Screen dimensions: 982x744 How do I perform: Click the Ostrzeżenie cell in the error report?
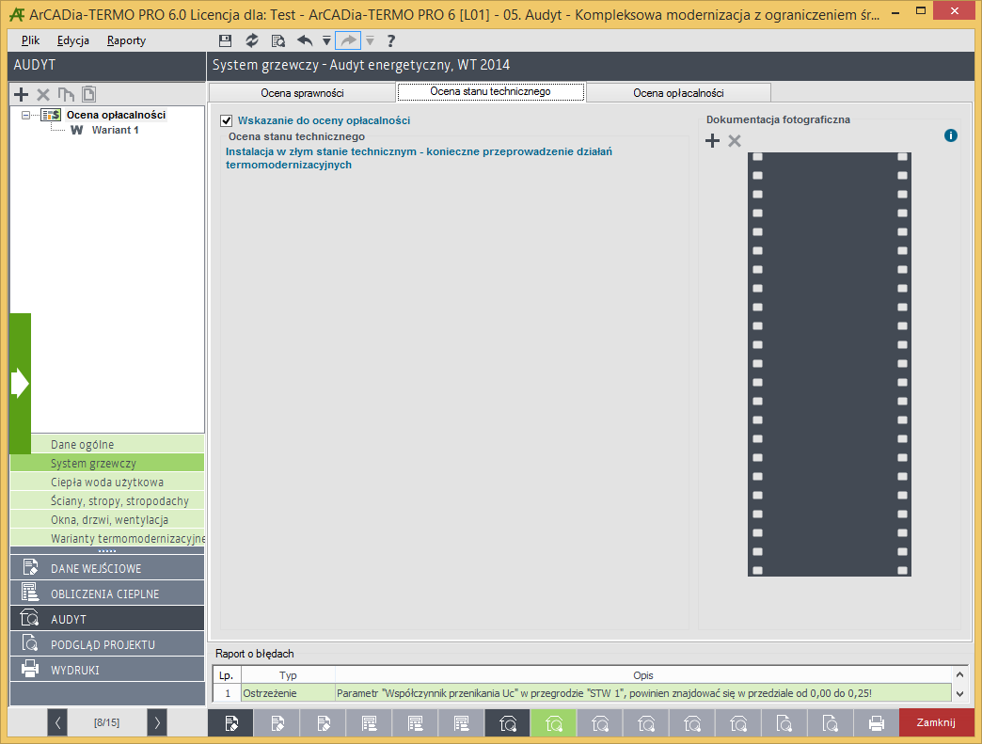(288, 693)
